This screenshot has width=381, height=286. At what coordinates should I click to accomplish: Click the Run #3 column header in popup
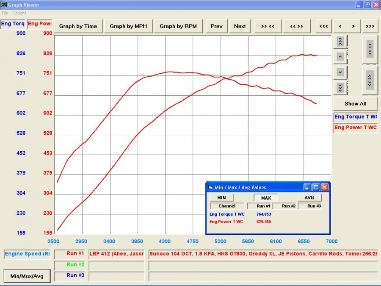[x=310, y=206]
